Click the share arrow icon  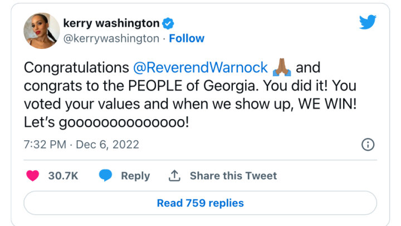coord(174,175)
